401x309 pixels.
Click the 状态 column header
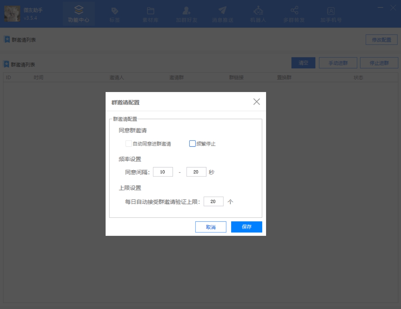point(359,77)
